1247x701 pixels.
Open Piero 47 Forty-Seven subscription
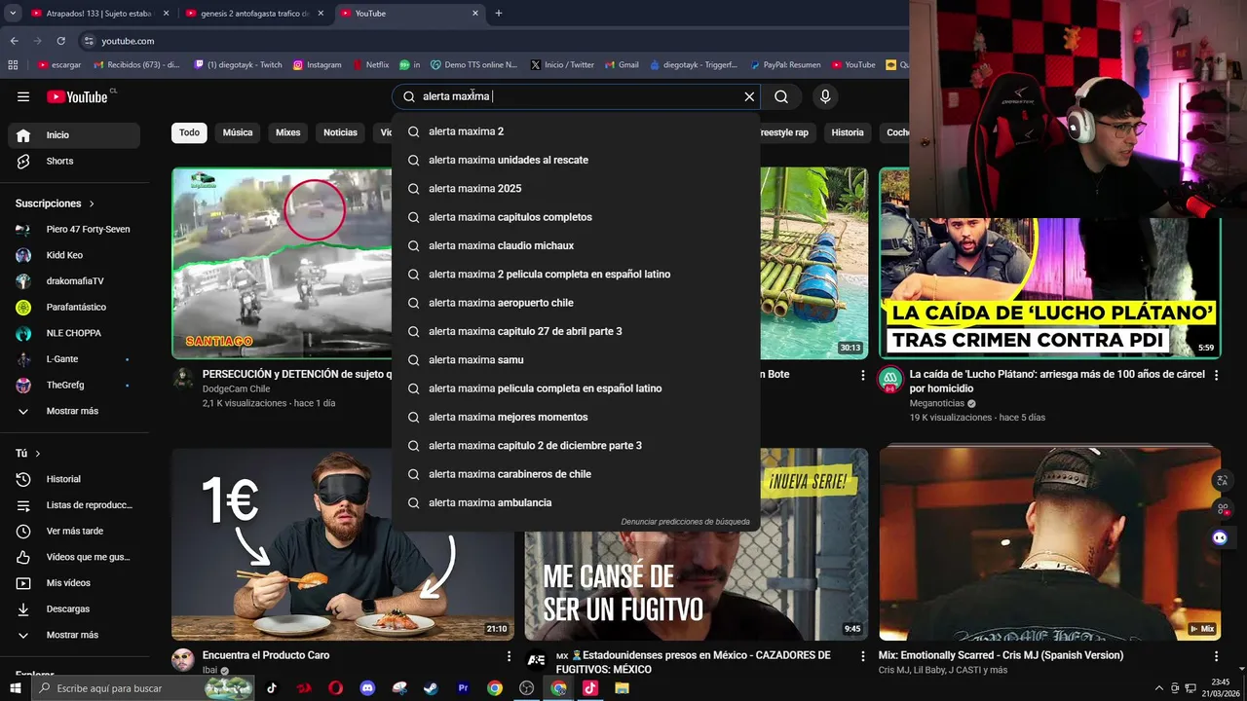(74, 230)
